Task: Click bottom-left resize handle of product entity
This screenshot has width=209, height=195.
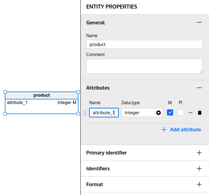Action: point(5,114)
